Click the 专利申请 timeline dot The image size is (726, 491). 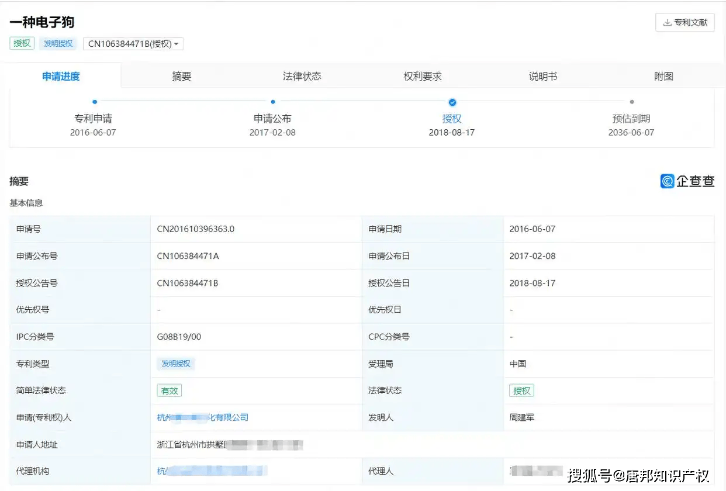[x=94, y=102]
